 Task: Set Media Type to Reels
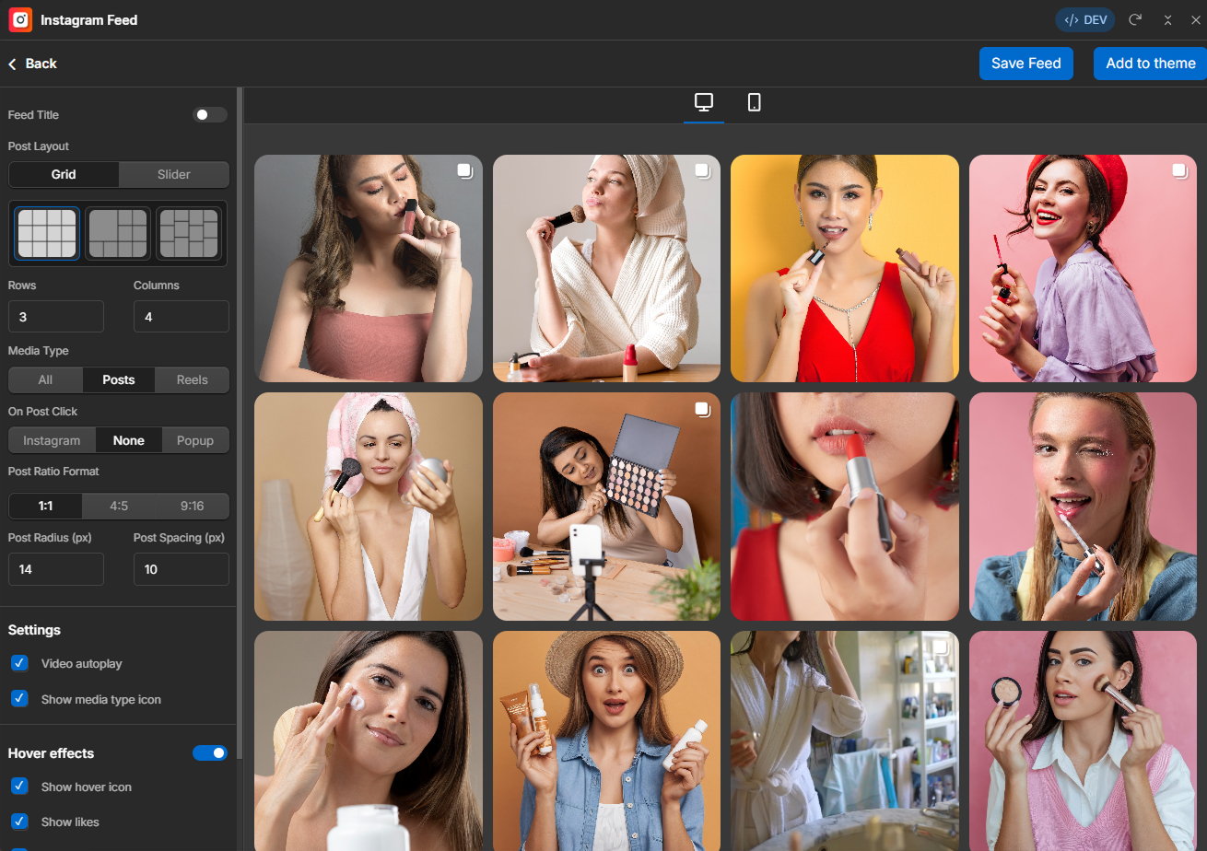point(192,379)
